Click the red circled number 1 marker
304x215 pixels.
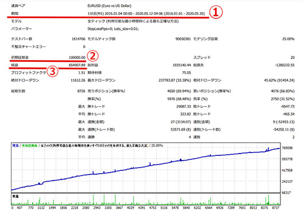coord(216,12)
